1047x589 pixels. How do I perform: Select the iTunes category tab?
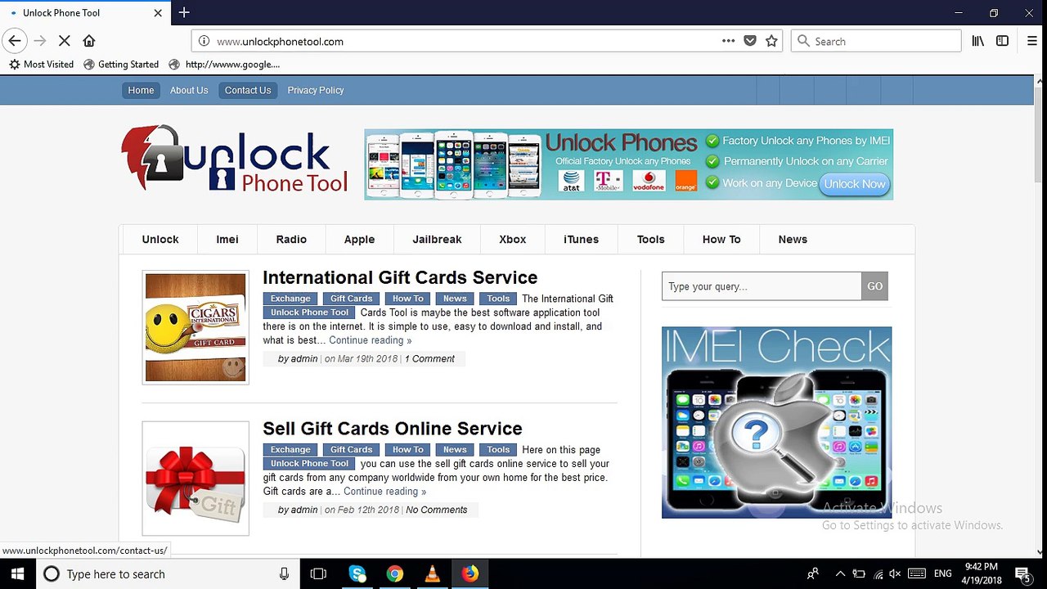(582, 239)
